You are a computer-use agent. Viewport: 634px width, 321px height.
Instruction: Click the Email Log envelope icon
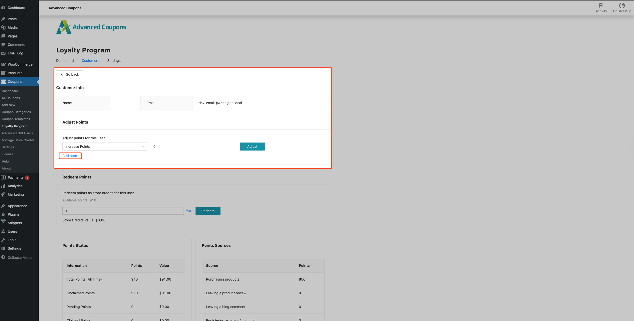click(3, 53)
